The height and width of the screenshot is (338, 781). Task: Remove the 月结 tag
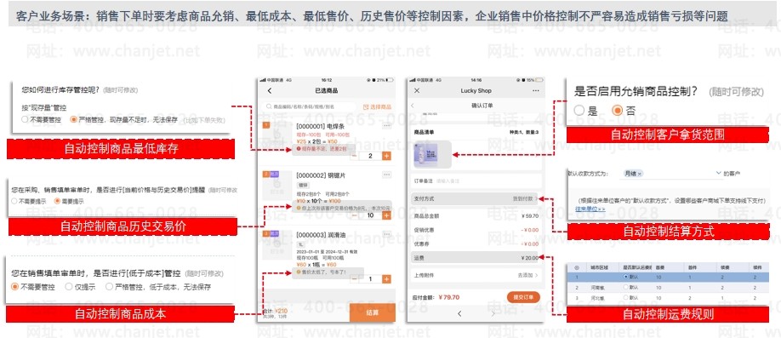[x=640, y=174]
